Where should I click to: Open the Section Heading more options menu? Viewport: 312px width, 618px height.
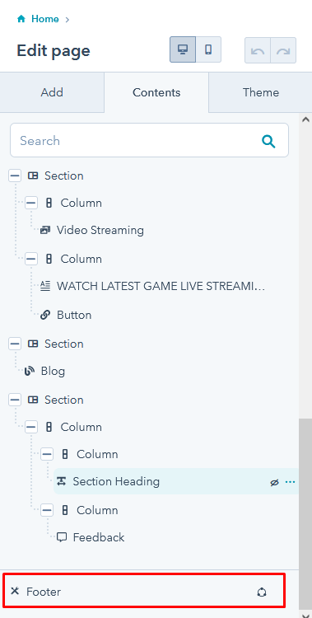(x=290, y=482)
